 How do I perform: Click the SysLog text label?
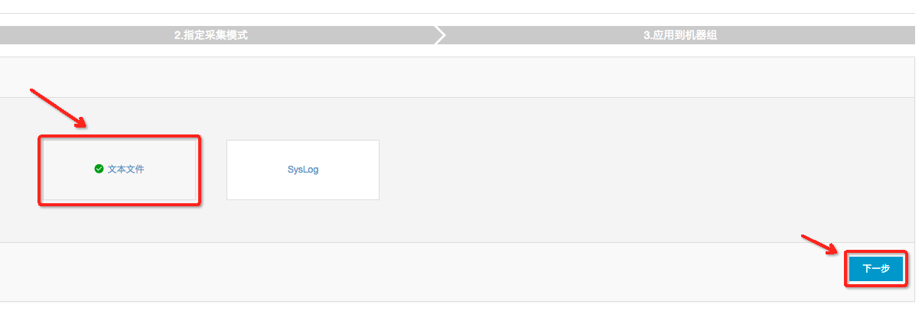point(303,170)
